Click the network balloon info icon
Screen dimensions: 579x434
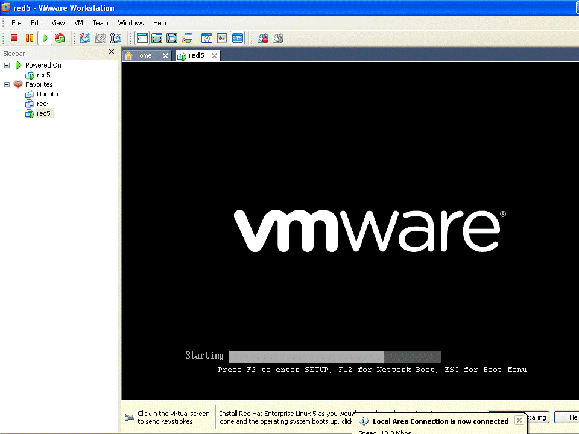[363, 421]
